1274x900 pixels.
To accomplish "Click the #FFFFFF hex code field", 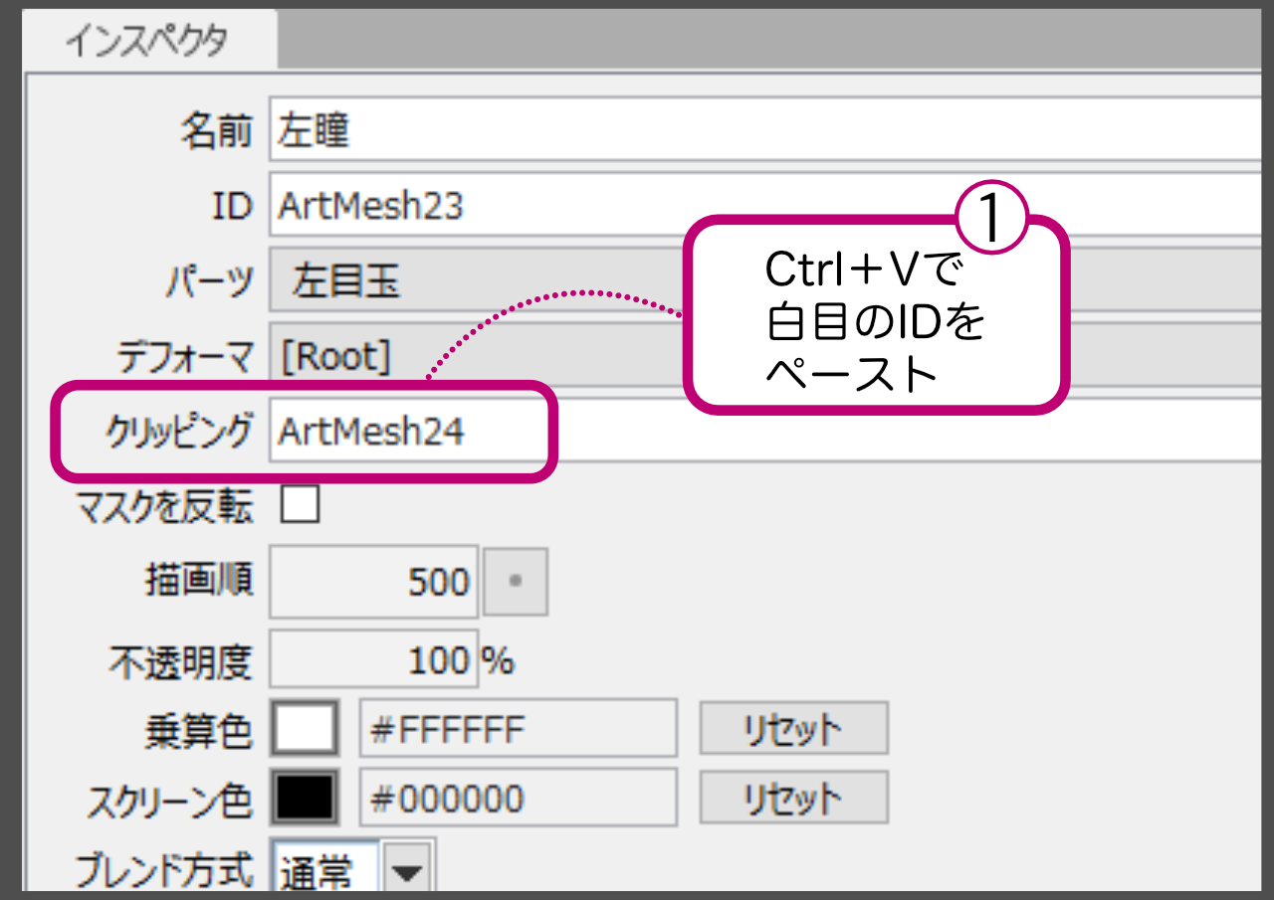I will coord(518,730).
